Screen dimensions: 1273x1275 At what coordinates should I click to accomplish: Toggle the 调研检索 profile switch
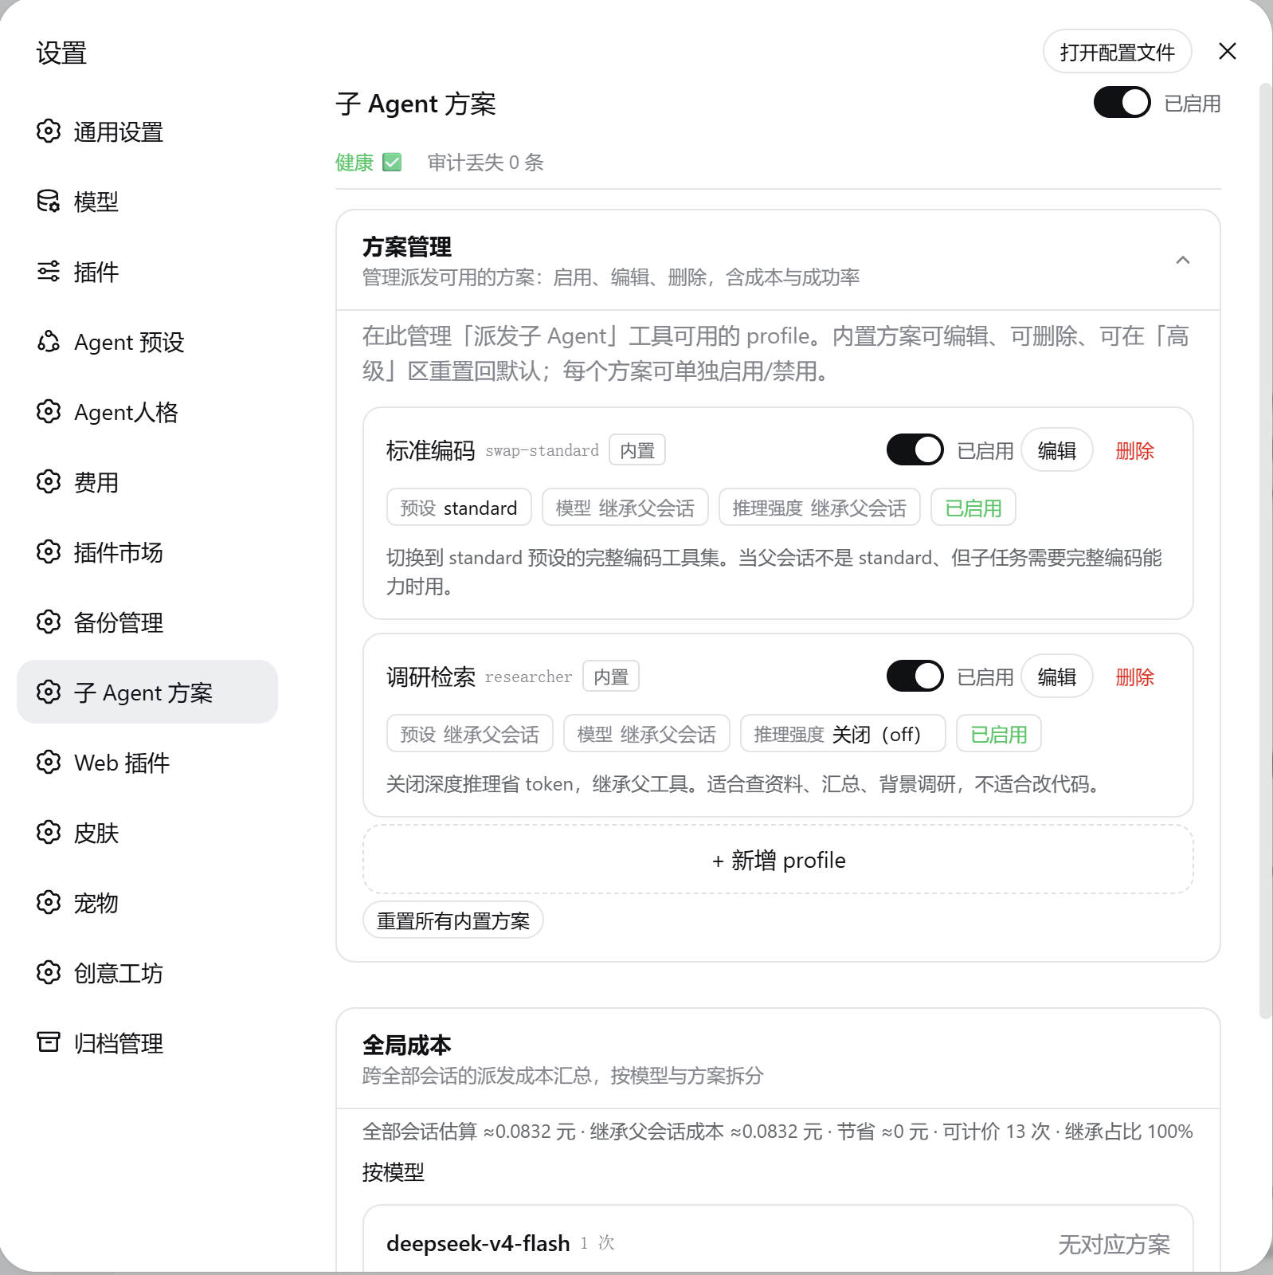coord(915,677)
